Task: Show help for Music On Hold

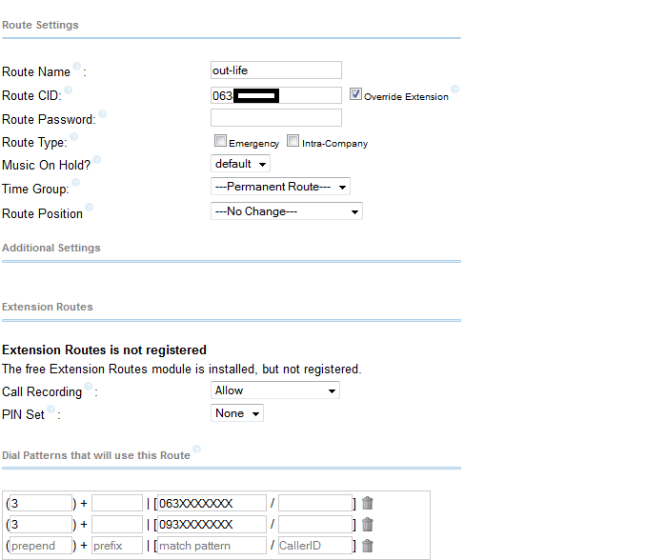Action: click(97, 161)
